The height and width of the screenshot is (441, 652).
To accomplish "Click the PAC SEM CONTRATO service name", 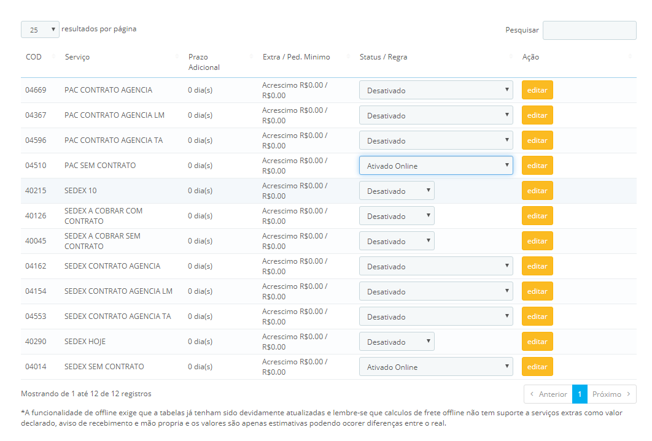I will pyautogui.click(x=100, y=165).
